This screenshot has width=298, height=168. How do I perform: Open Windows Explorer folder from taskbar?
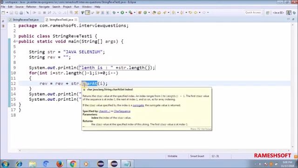click(33, 164)
